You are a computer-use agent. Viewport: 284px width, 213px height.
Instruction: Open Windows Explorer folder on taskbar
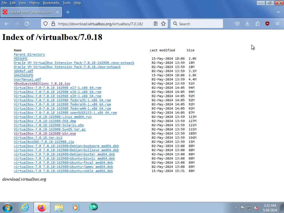59,207
